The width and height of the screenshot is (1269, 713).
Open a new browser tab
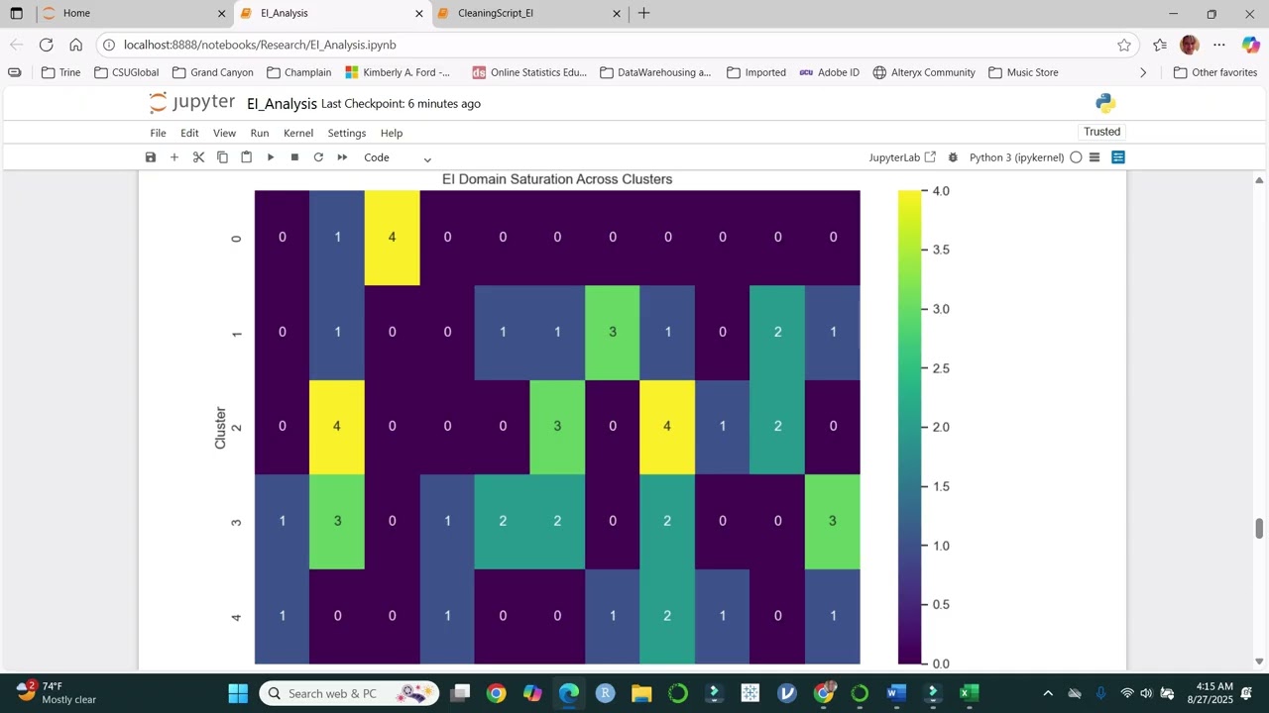tap(644, 14)
